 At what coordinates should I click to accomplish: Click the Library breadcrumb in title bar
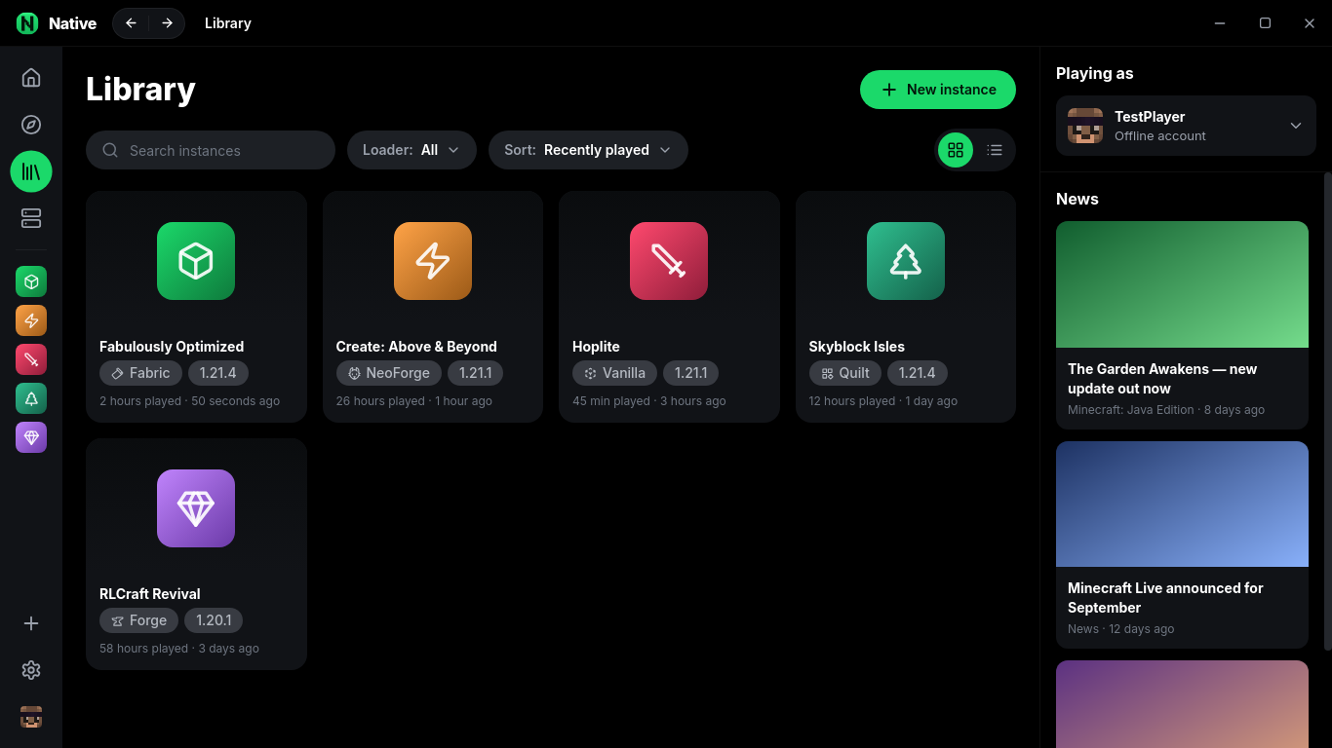tap(228, 23)
